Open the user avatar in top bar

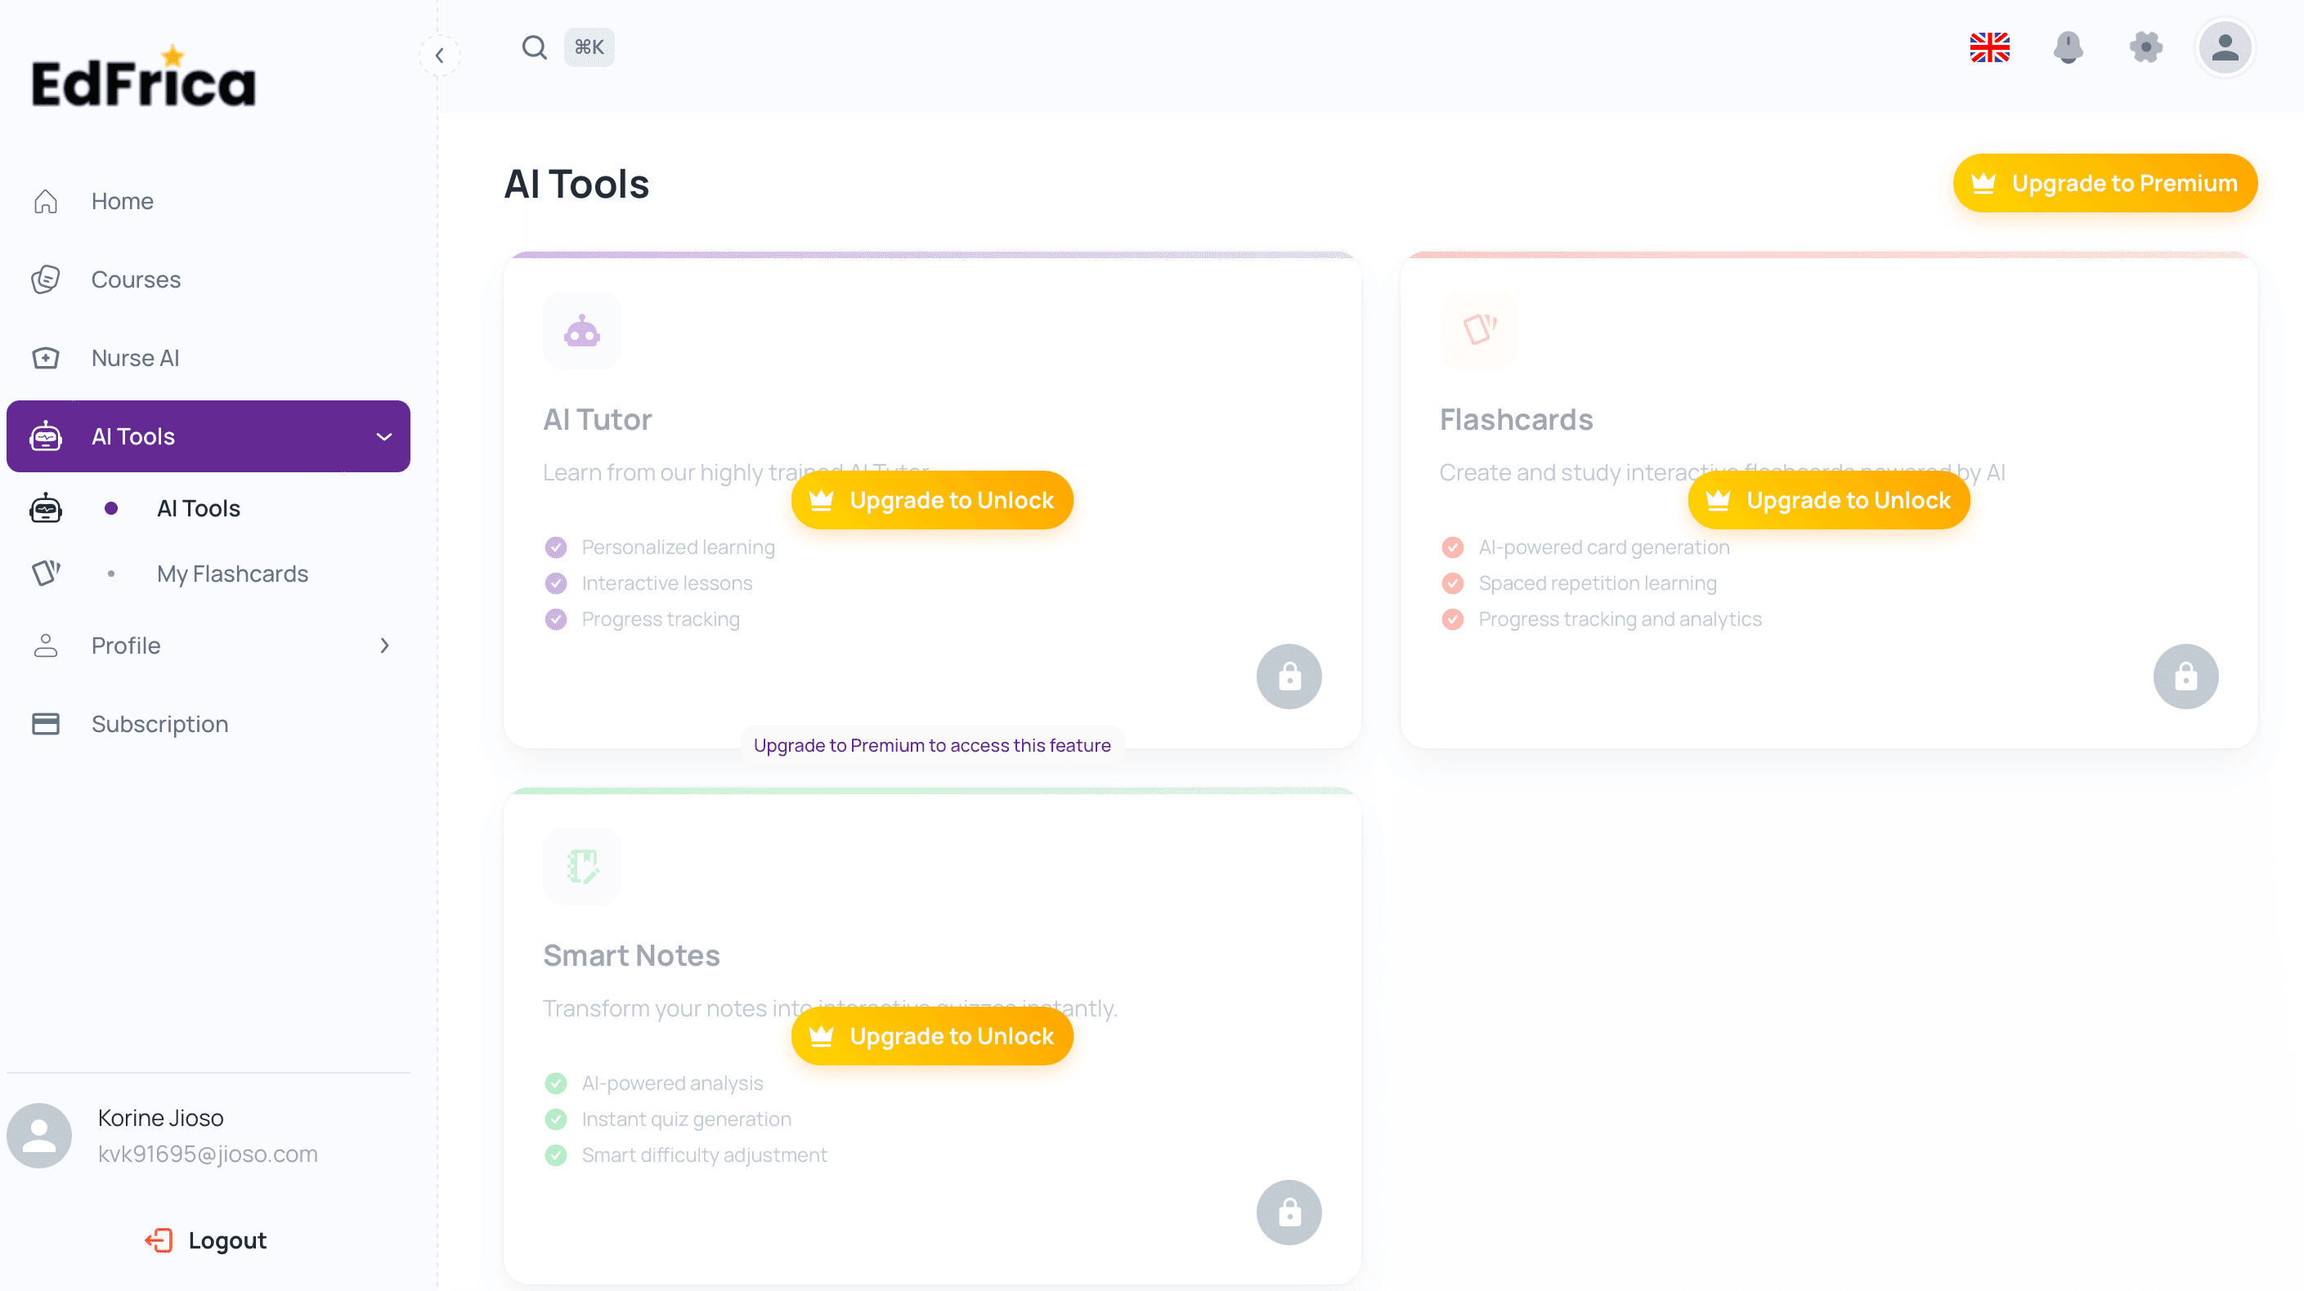point(2225,47)
